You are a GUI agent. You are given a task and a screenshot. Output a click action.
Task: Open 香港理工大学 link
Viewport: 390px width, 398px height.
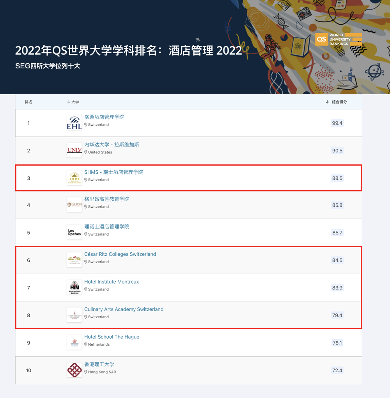(99, 364)
